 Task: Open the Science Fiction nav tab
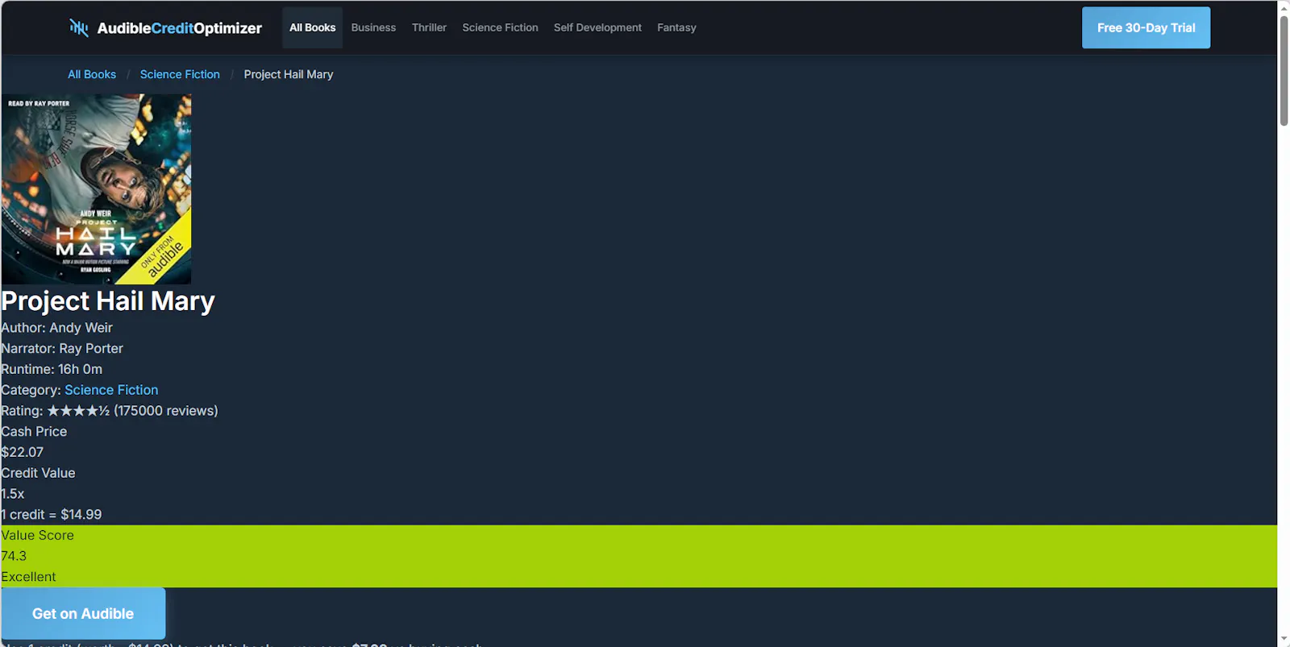[500, 27]
